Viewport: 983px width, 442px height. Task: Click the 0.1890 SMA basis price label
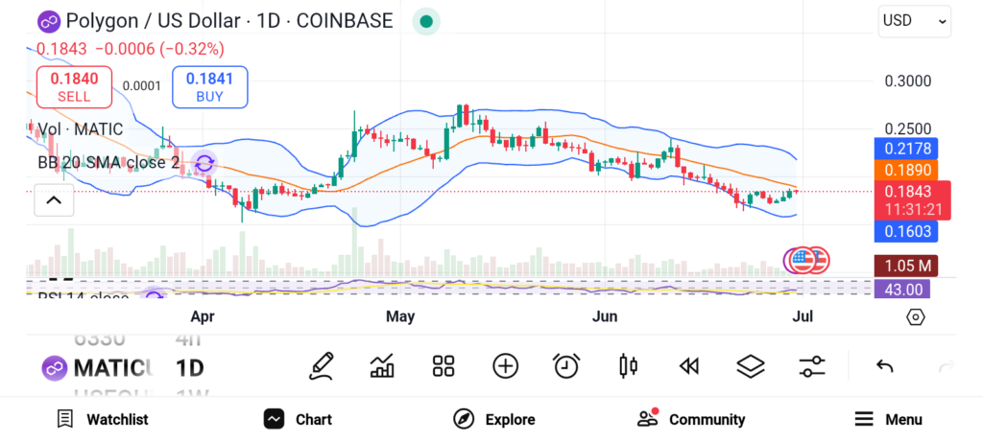pos(906,170)
